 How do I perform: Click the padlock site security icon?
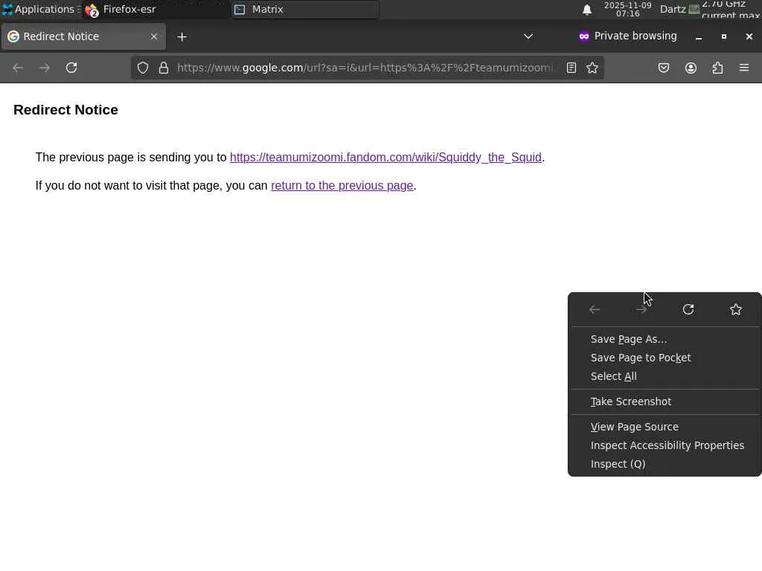[x=164, y=68]
